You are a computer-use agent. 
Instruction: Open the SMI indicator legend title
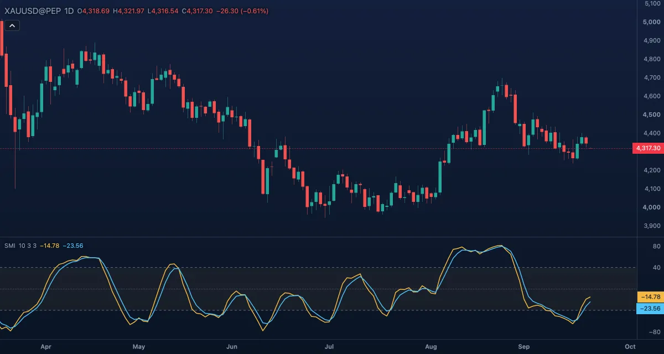click(x=10, y=246)
